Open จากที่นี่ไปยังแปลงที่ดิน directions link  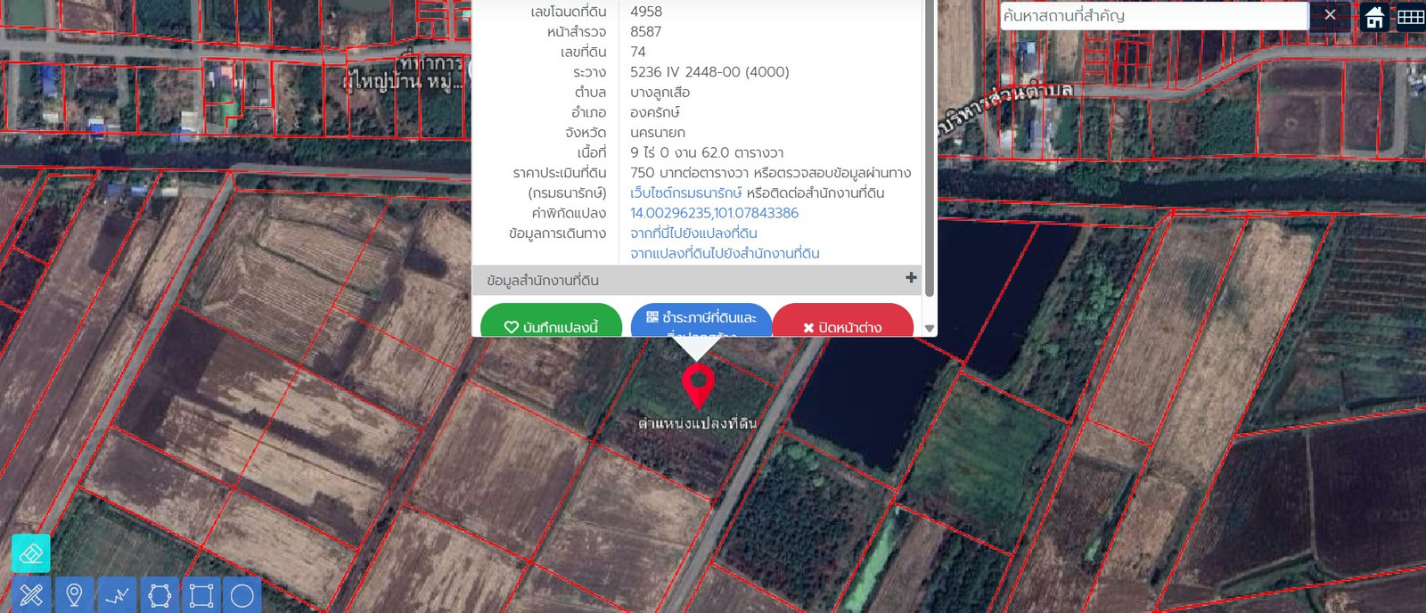693,233
